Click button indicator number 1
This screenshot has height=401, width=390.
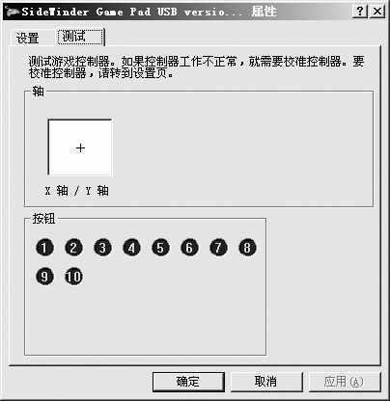(44, 248)
